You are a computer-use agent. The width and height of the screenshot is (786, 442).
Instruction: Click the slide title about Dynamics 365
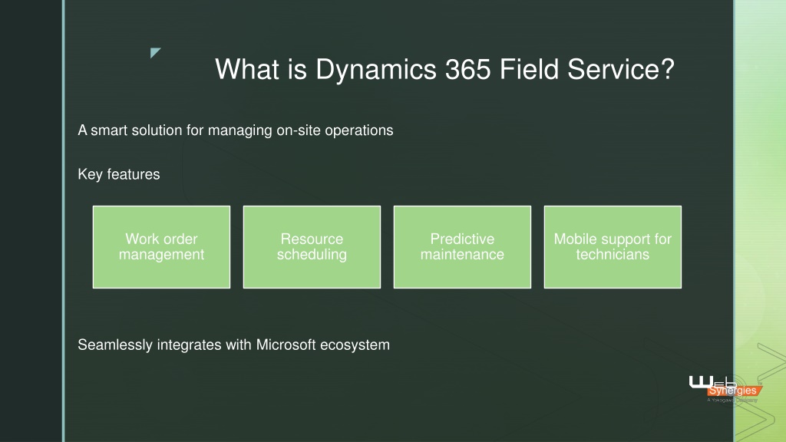[444, 69]
